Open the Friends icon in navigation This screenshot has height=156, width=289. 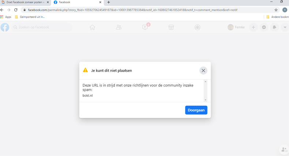[x=119, y=27]
